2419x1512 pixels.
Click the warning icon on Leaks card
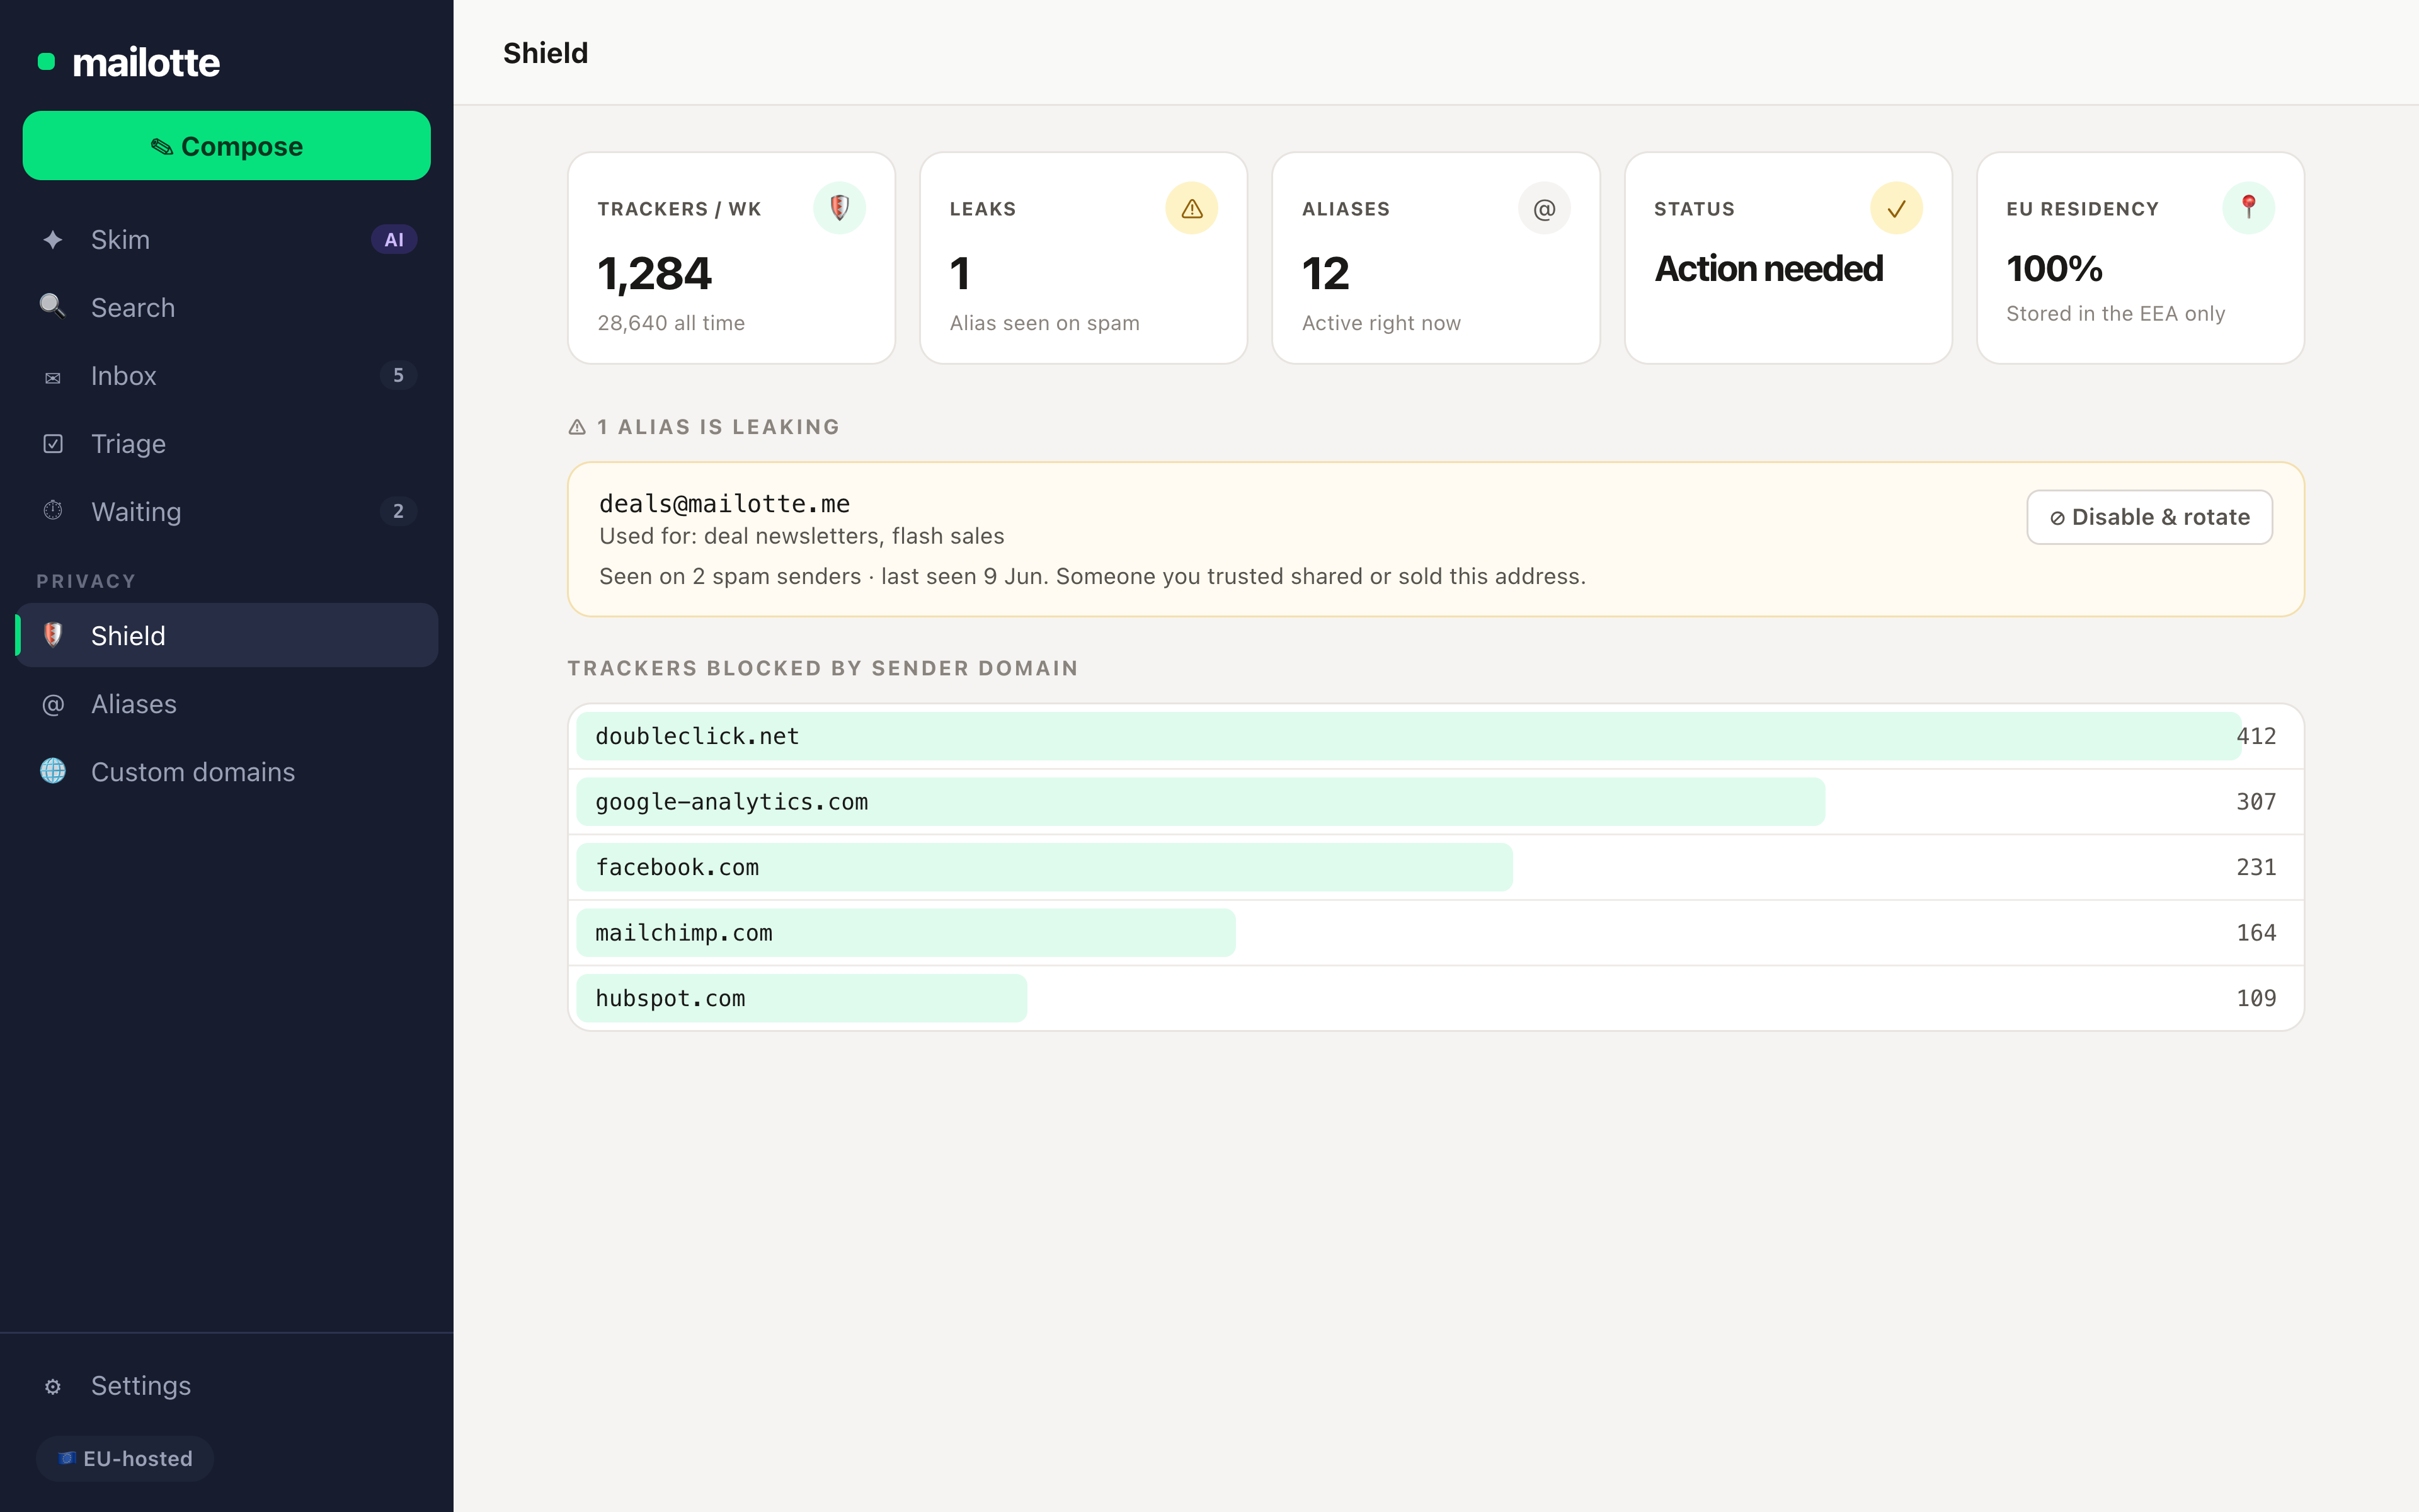click(x=1191, y=208)
